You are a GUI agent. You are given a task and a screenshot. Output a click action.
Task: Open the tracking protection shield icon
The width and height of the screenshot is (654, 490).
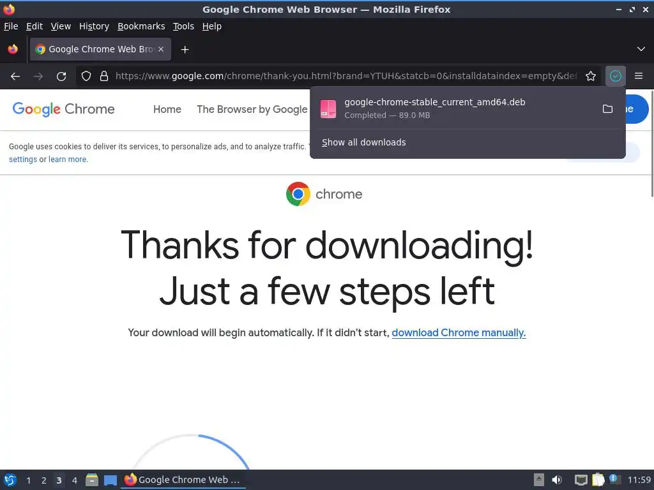point(86,77)
